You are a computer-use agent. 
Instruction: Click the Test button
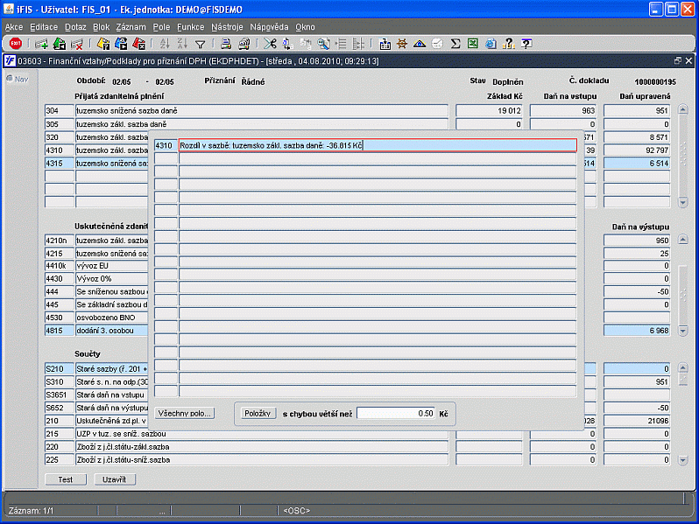coord(66,479)
